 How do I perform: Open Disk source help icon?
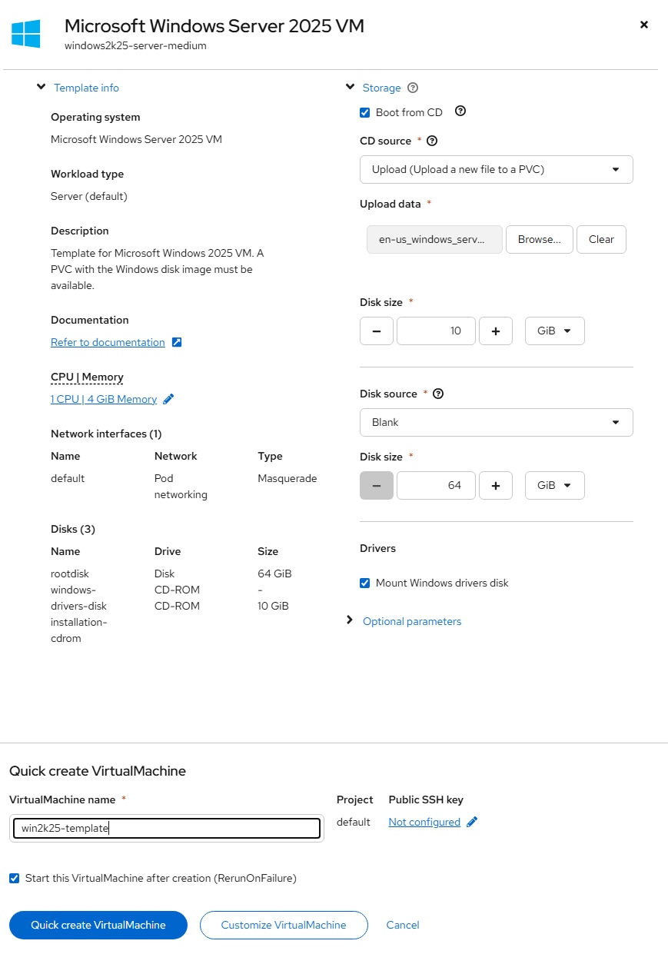[x=438, y=394]
